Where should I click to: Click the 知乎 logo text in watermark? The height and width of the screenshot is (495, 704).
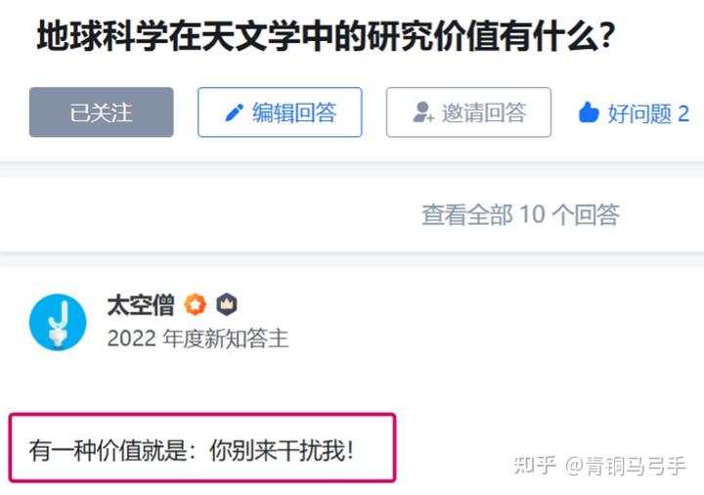535,466
